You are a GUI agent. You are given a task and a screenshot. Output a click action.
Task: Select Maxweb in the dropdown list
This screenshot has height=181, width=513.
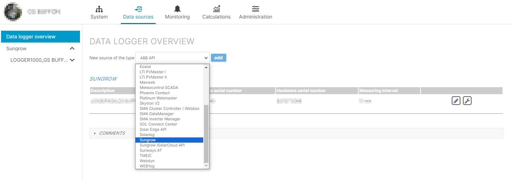click(169, 82)
